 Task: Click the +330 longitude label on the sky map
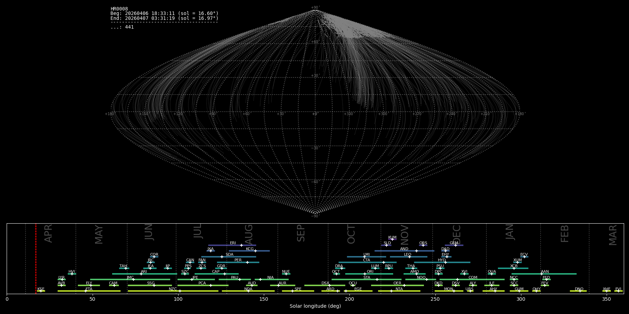click(348, 114)
